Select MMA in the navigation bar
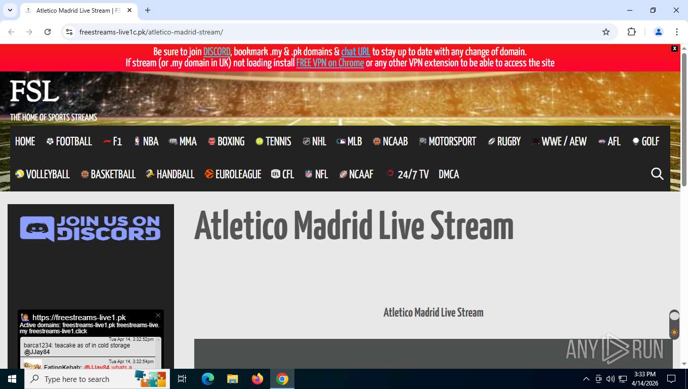 [x=183, y=142]
